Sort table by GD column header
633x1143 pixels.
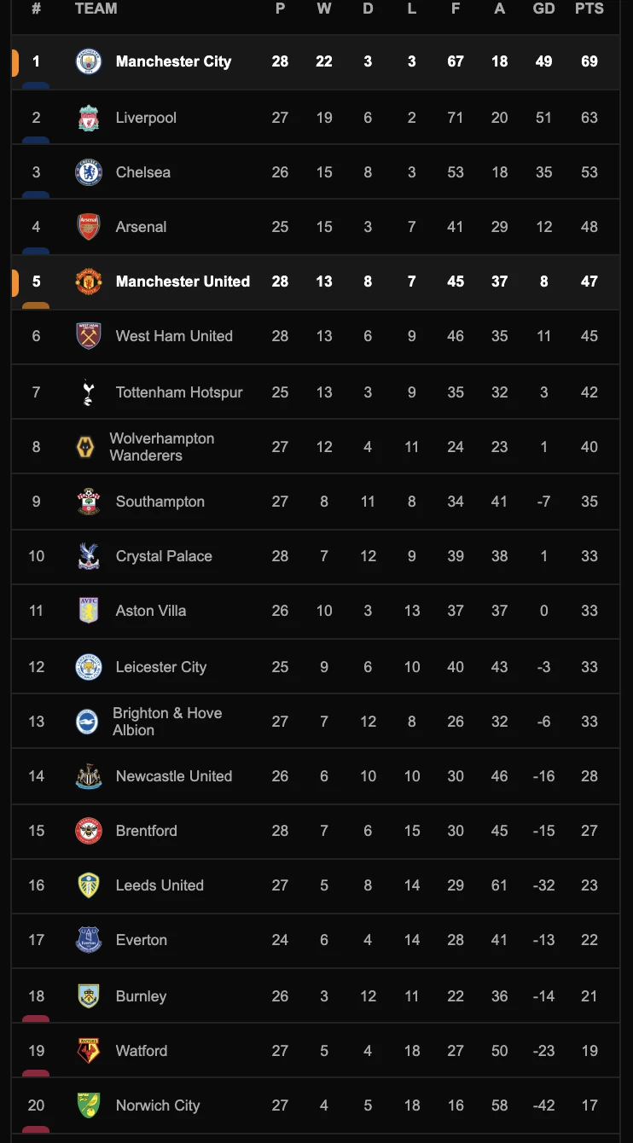[x=543, y=9]
